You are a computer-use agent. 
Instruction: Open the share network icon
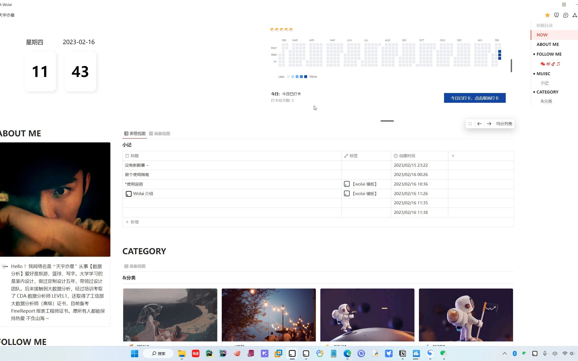coord(575,15)
